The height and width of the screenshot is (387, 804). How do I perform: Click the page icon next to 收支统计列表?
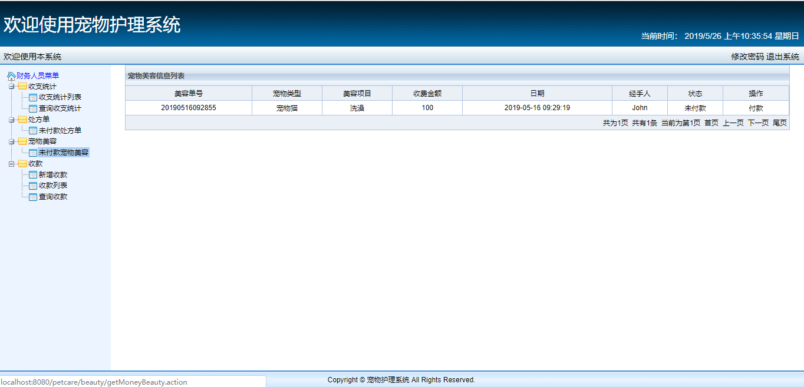(33, 98)
